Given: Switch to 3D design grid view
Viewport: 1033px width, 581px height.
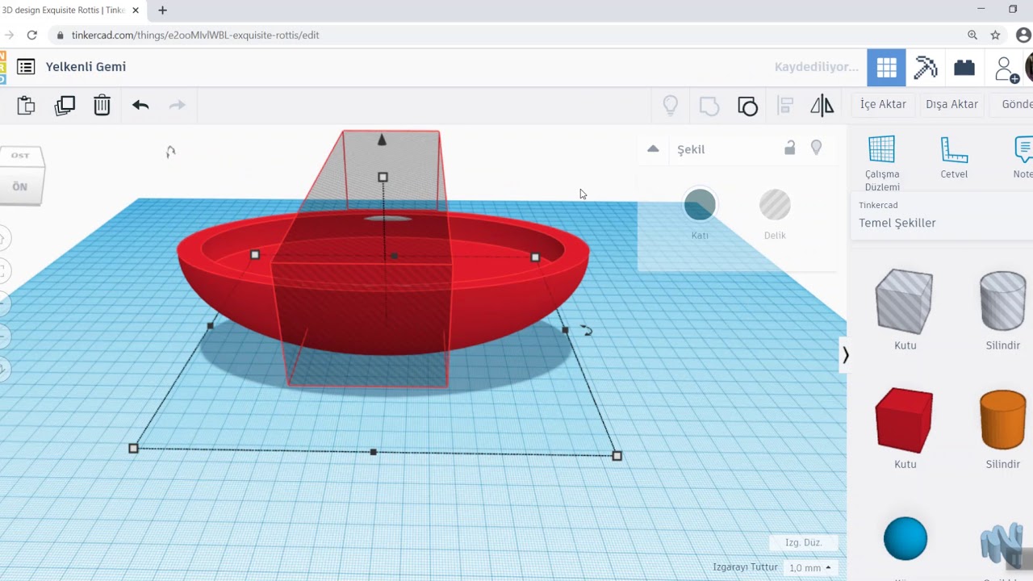Looking at the screenshot, I should (886, 68).
